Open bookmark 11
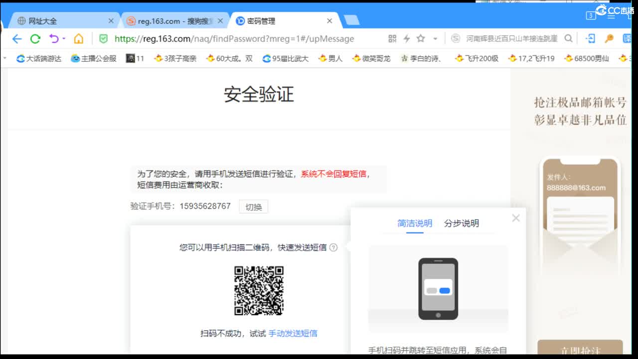638x359 pixels. [x=135, y=58]
